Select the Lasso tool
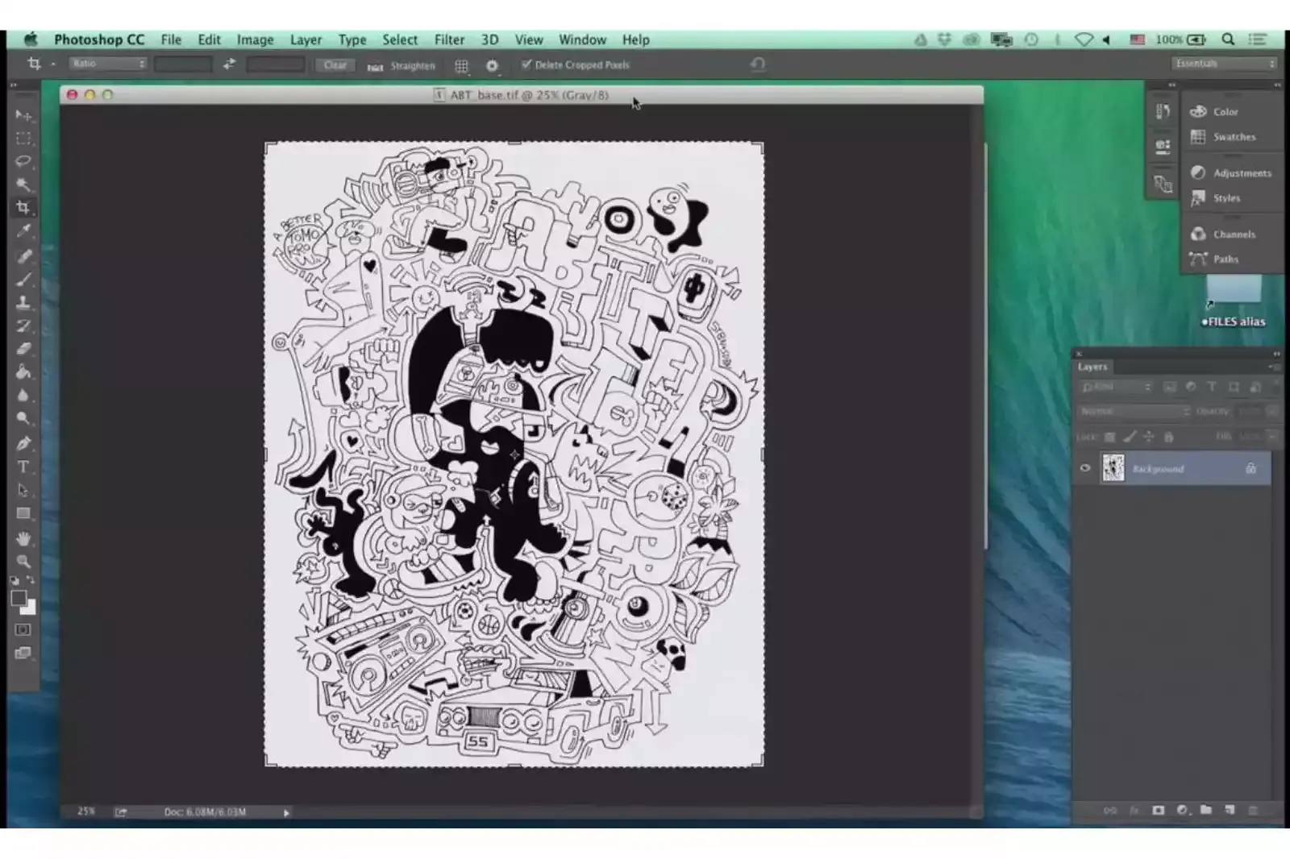Viewport: 1290px width, 859px height. pyautogui.click(x=23, y=161)
